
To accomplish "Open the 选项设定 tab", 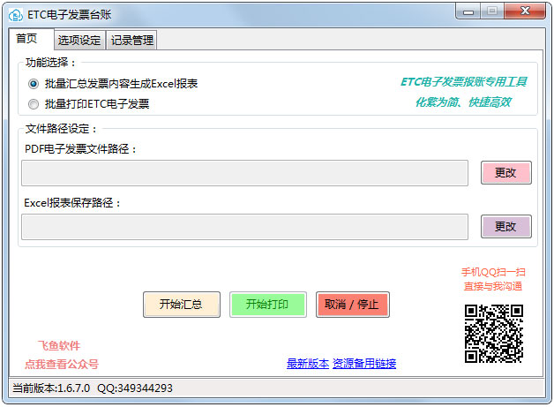I will 79,40.
